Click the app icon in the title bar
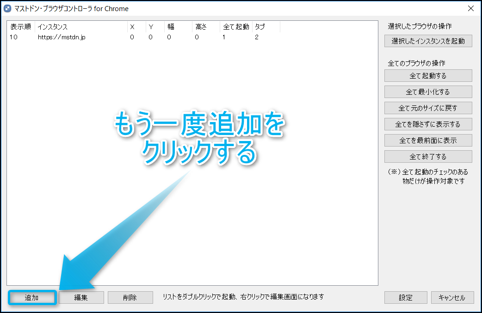The height and width of the screenshot is (313, 482). [7, 8]
